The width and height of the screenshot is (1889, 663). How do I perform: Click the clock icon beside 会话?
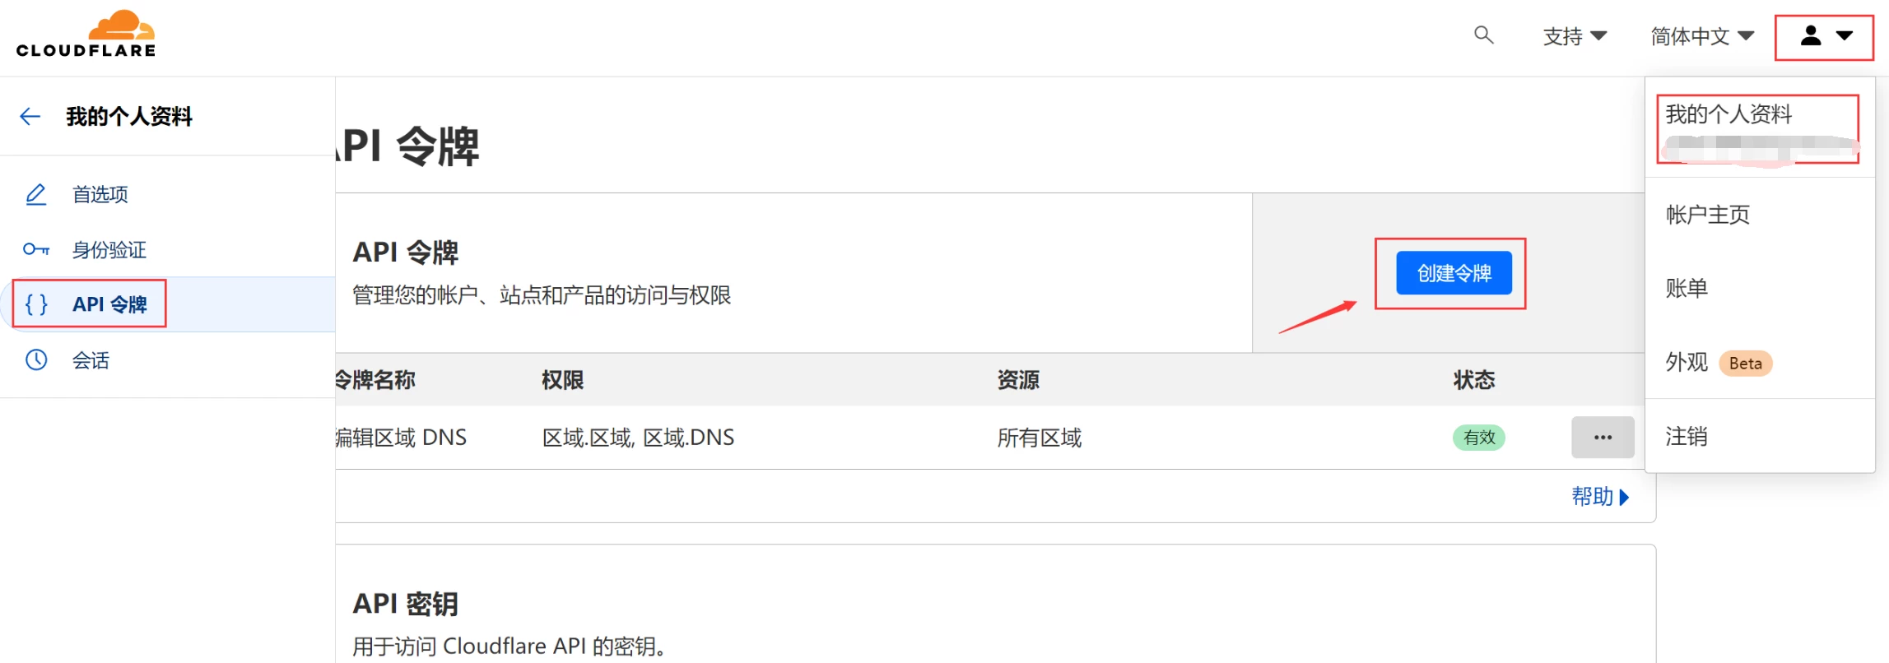[x=36, y=359]
